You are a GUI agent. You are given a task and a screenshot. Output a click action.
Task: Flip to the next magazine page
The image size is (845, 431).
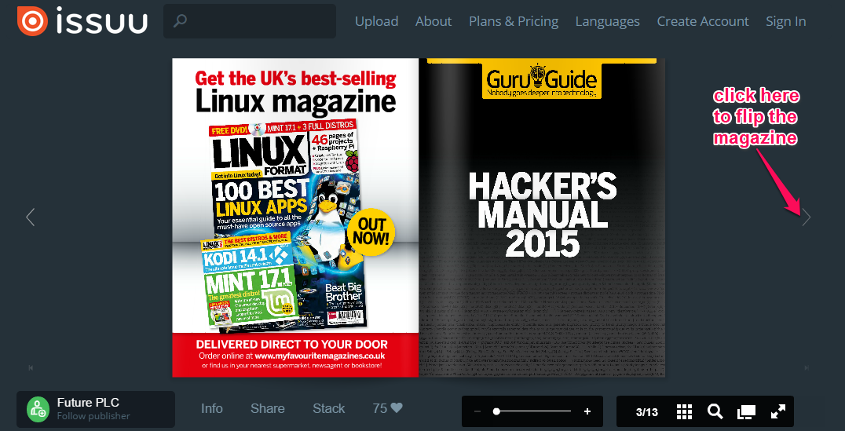click(807, 217)
